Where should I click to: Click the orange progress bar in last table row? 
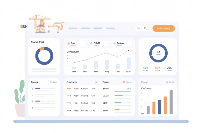pyautogui.click(x=117, y=110)
